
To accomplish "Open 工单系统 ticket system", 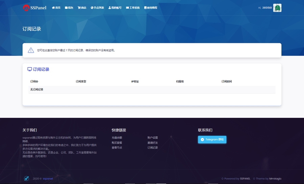I will point(133,8).
